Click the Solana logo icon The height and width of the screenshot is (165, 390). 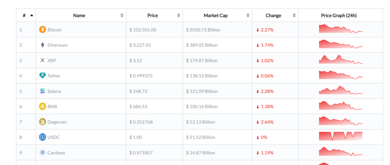(43, 91)
